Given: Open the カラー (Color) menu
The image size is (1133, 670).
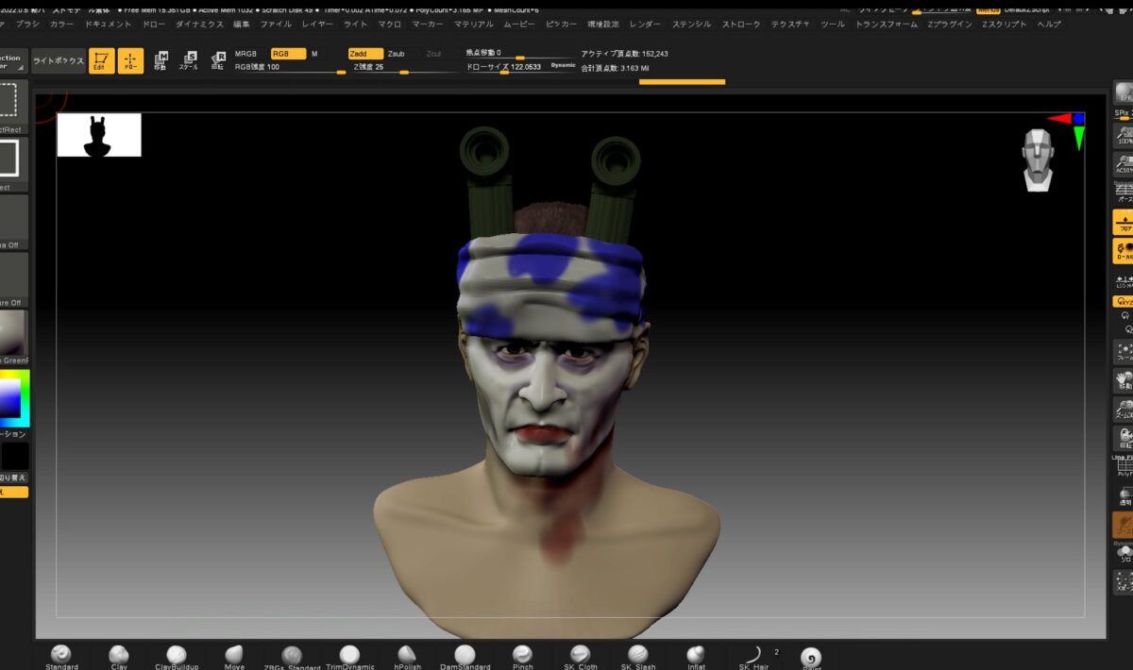Looking at the screenshot, I should click(61, 24).
